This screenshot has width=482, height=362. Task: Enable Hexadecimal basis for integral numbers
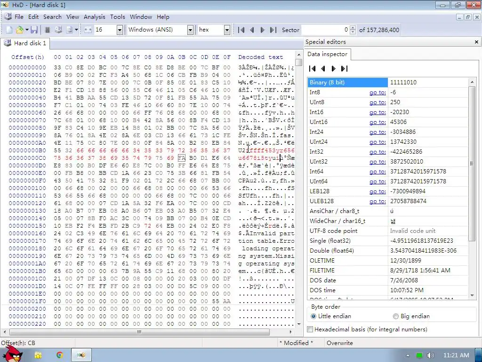[368, 329]
